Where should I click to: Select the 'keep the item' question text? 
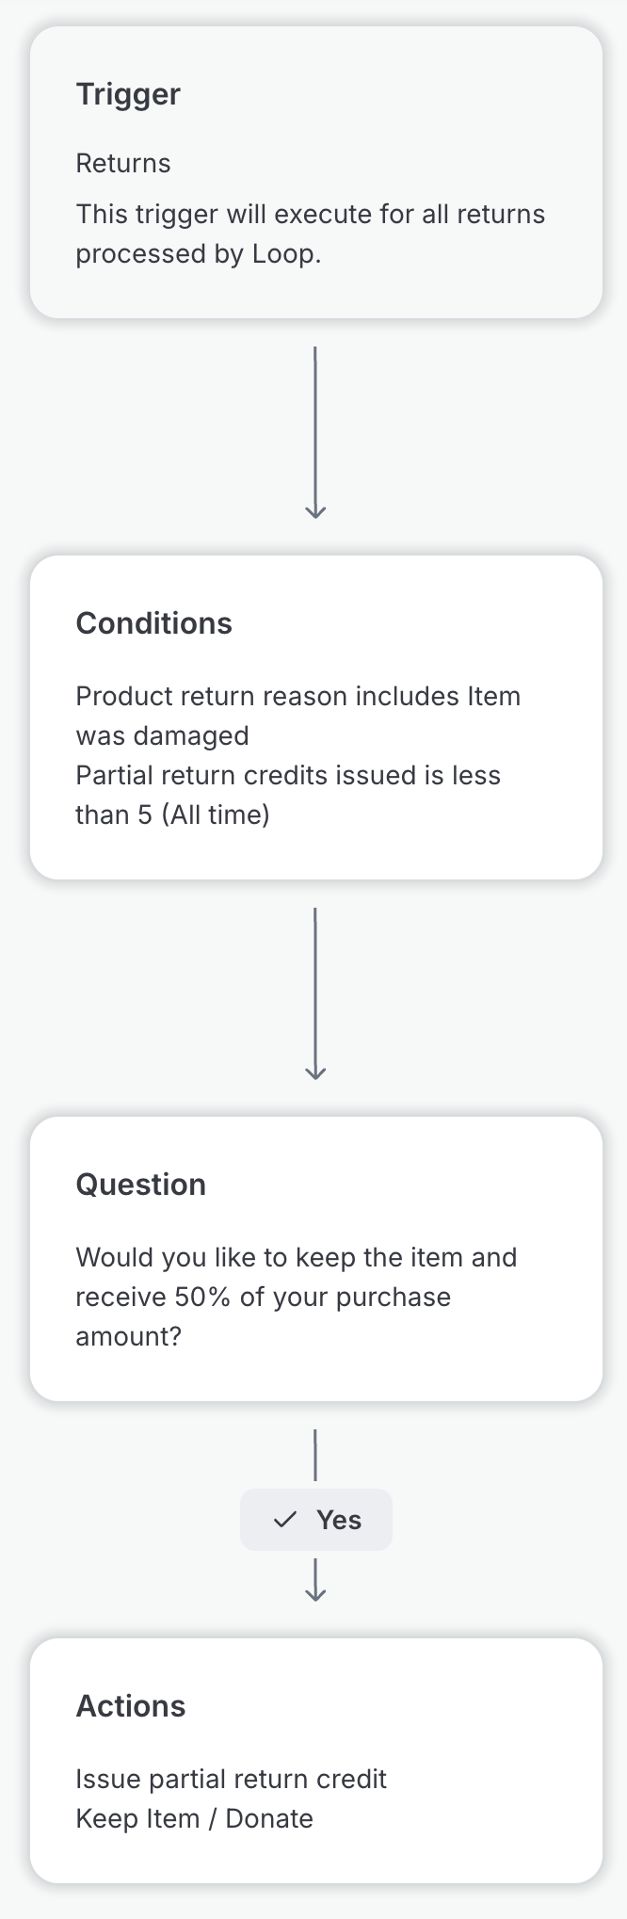296,1297
